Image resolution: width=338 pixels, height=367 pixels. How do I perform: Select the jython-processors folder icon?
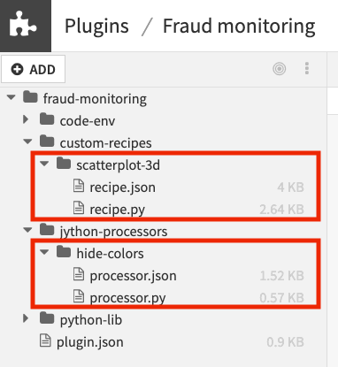[47, 229]
